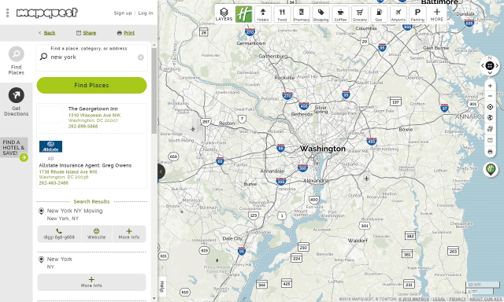Show Airports on the map
Viewport: 504px width, 302px height.
398,14
